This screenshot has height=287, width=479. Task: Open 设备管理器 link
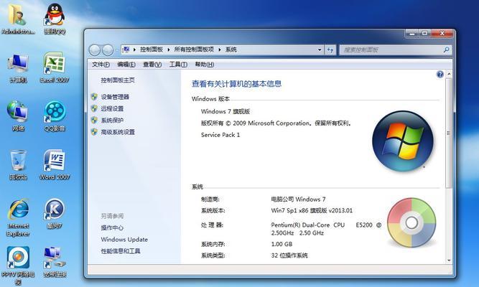[115, 97]
